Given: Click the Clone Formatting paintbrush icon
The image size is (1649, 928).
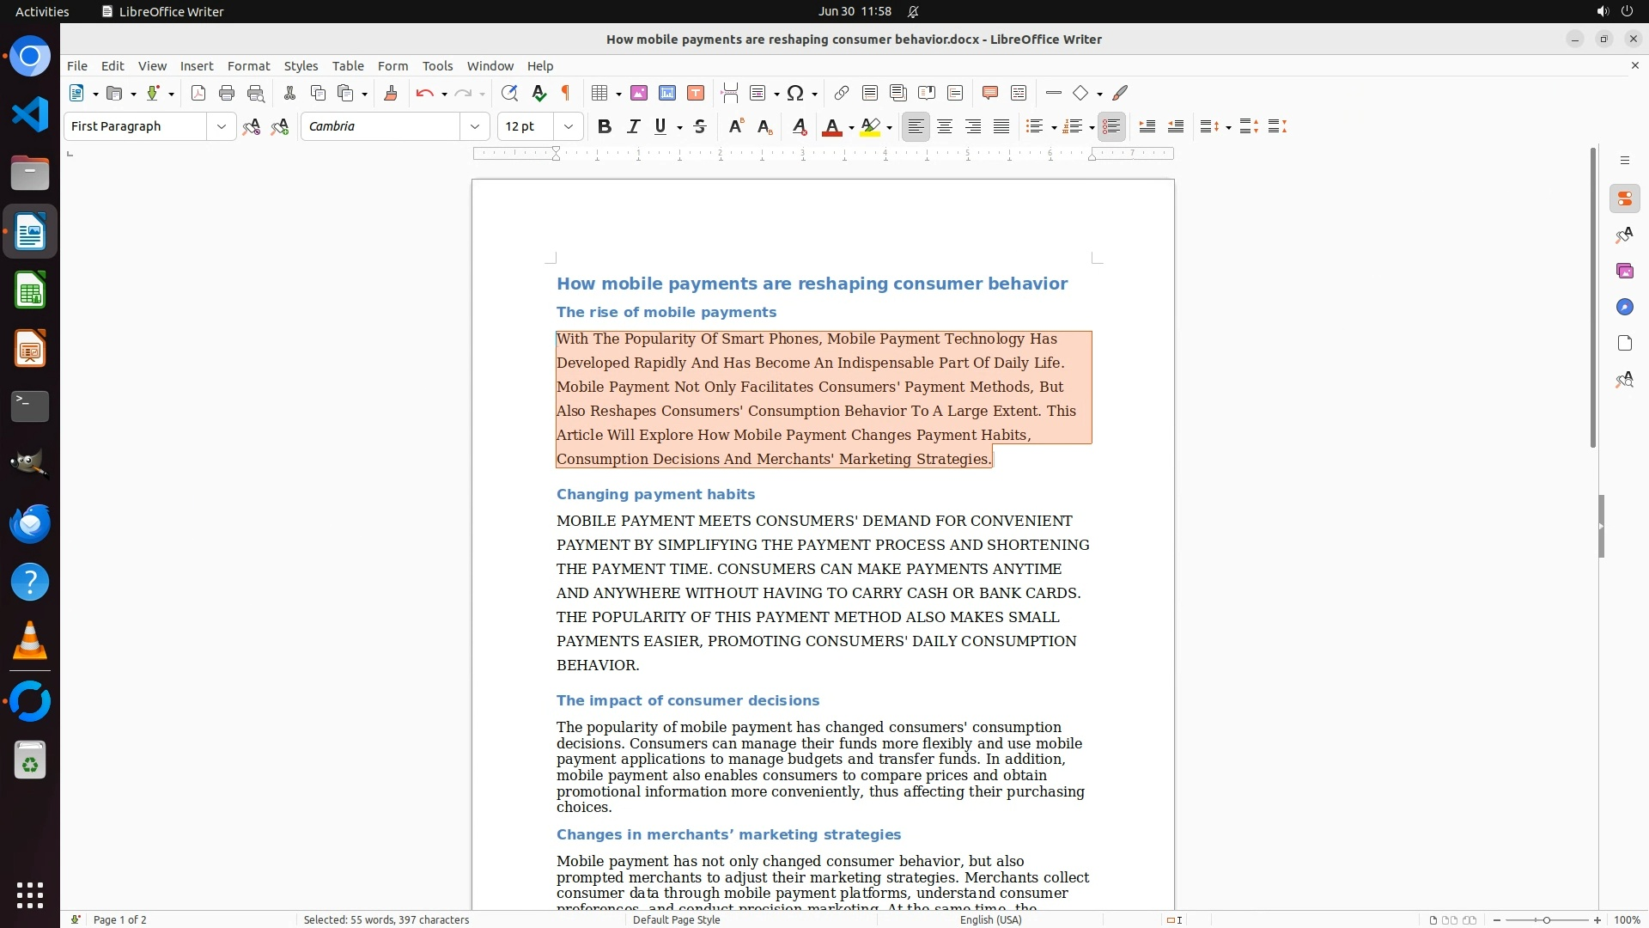Looking at the screenshot, I should [x=391, y=93].
